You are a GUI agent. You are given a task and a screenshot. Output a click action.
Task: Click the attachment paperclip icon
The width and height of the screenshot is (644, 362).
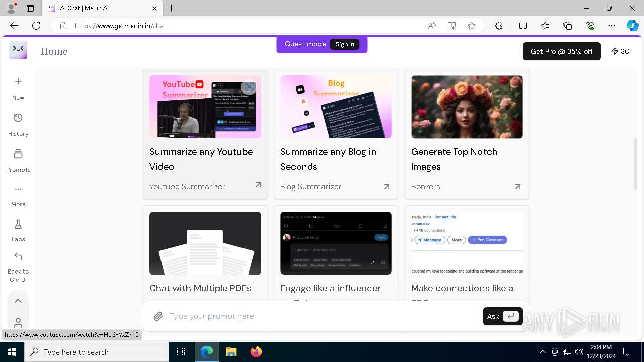pos(158,316)
